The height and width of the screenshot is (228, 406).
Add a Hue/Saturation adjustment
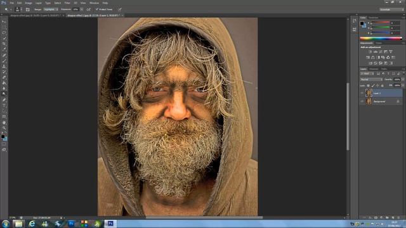coord(368,58)
